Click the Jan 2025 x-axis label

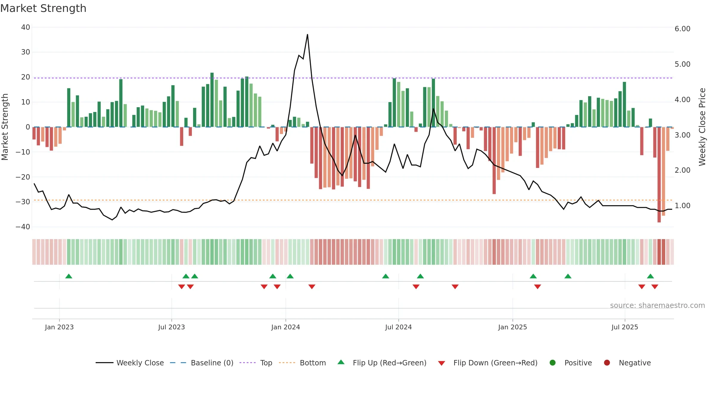(513, 327)
